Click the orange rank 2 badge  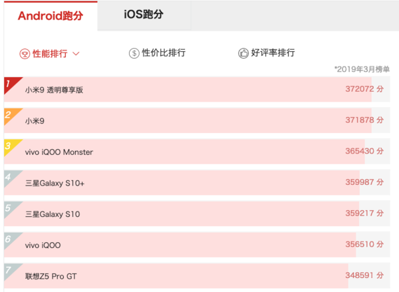click(10, 114)
